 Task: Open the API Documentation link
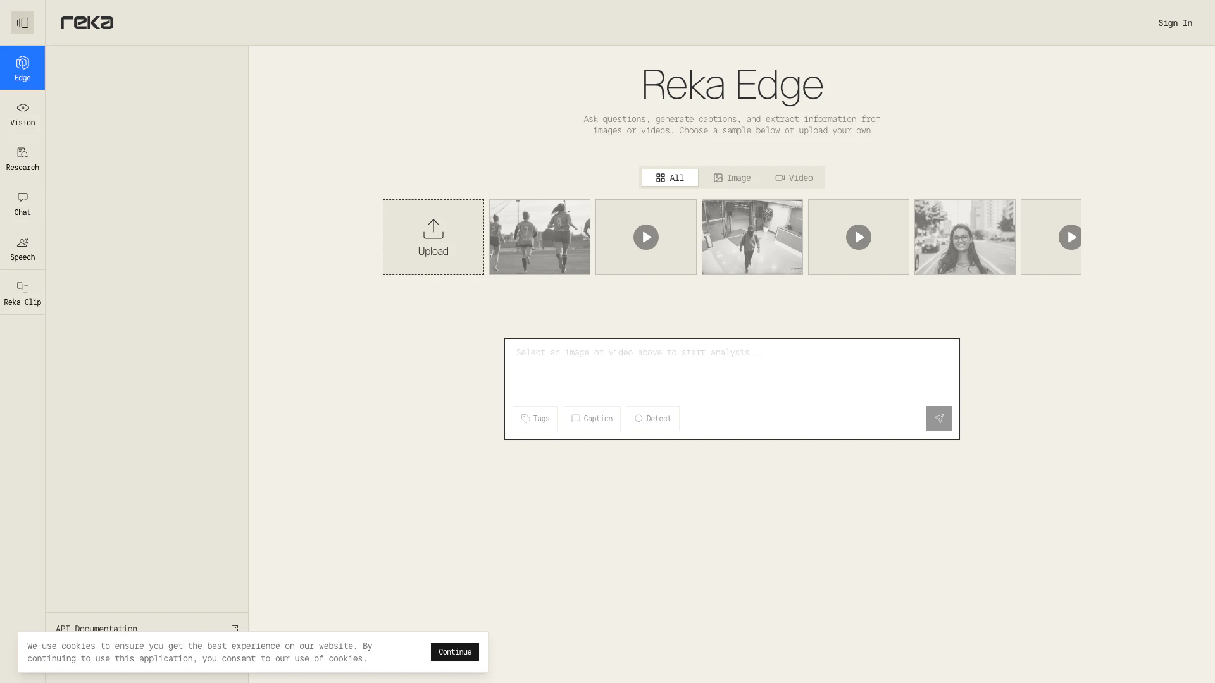(x=96, y=629)
